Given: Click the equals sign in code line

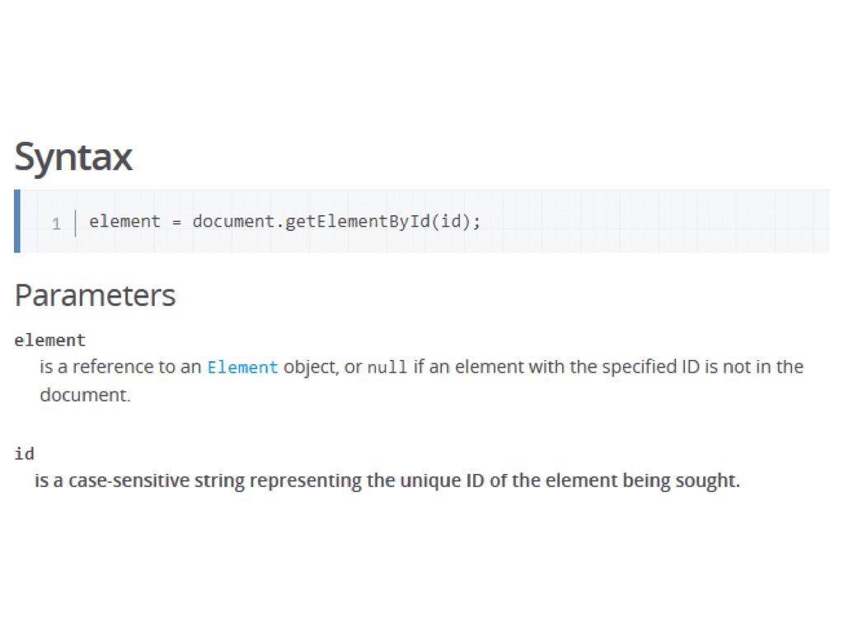Looking at the screenshot, I should coord(176,223).
